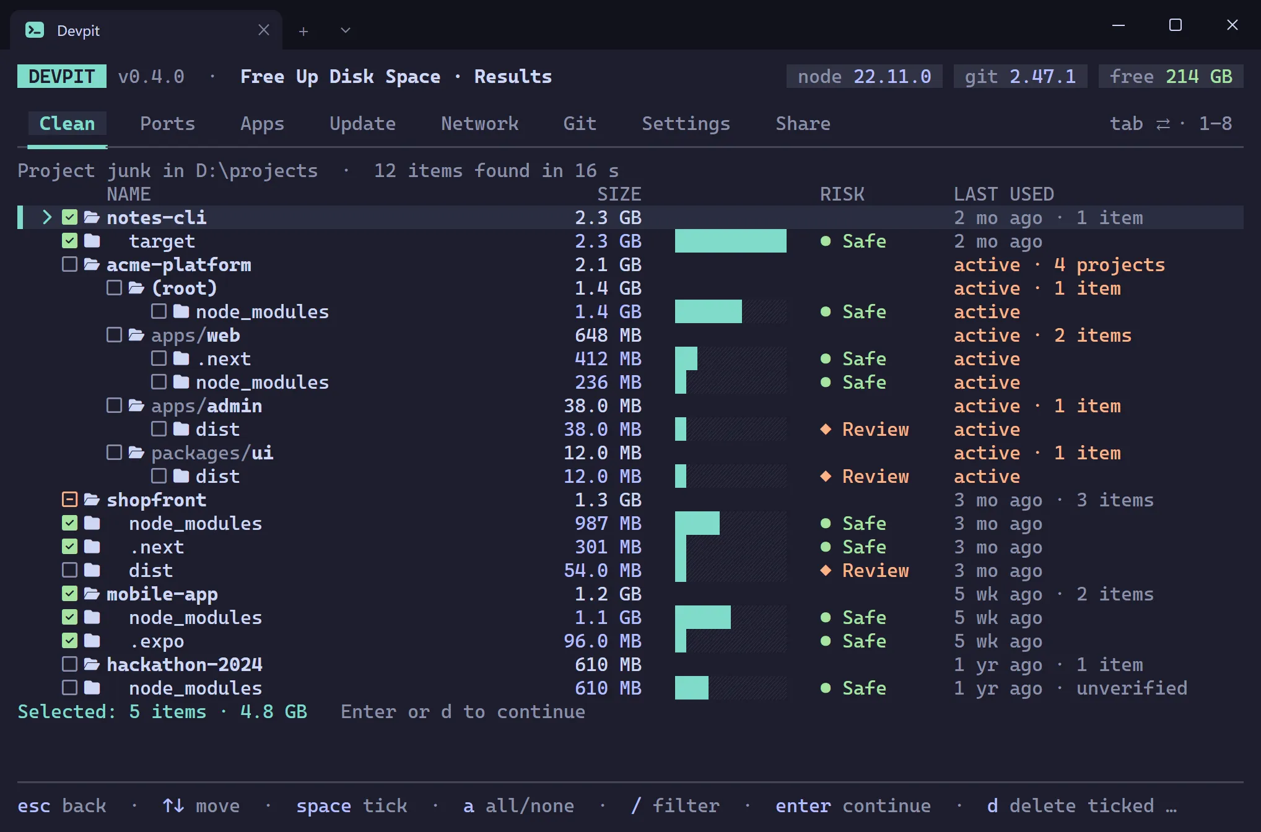The height and width of the screenshot is (832, 1261).
Task: Click Review diamond icon for shopfront dist
Action: (x=826, y=570)
